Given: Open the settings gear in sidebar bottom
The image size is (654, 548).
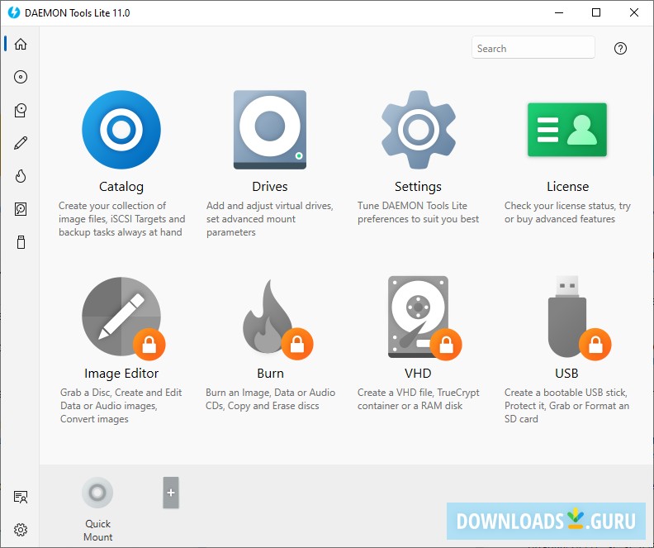Looking at the screenshot, I should point(21,530).
